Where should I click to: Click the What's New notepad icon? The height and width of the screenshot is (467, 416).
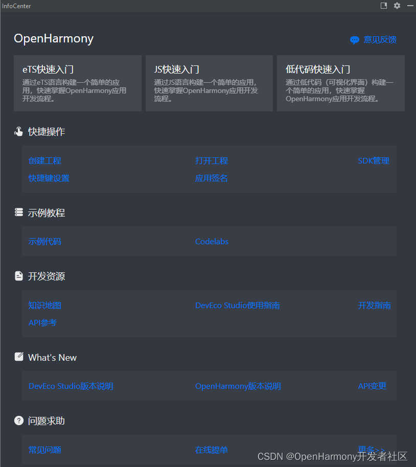tap(19, 357)
